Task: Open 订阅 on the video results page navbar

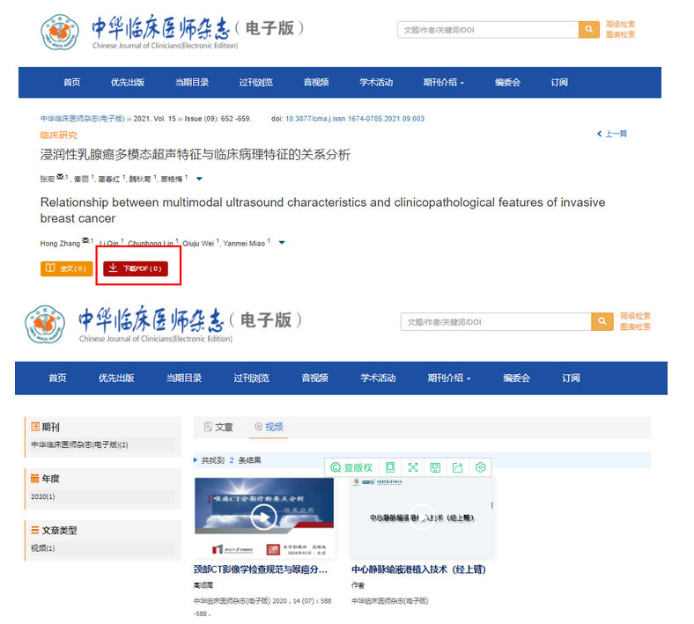Action: [571, 378]
